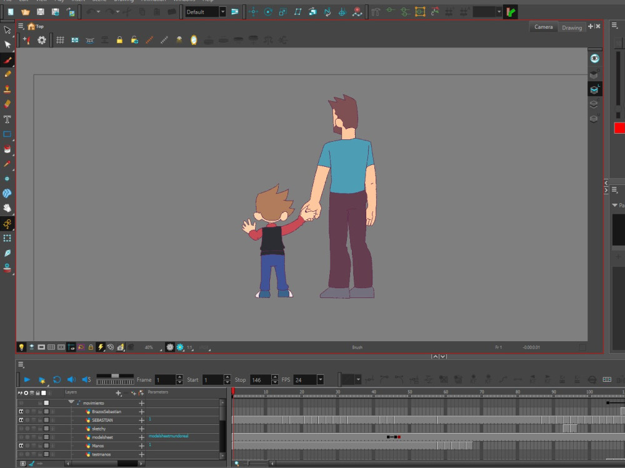Expand parameters of sketchy layer plus
Image resolution: width=625 pixels, height=468 pixels.
click(141, 429)
